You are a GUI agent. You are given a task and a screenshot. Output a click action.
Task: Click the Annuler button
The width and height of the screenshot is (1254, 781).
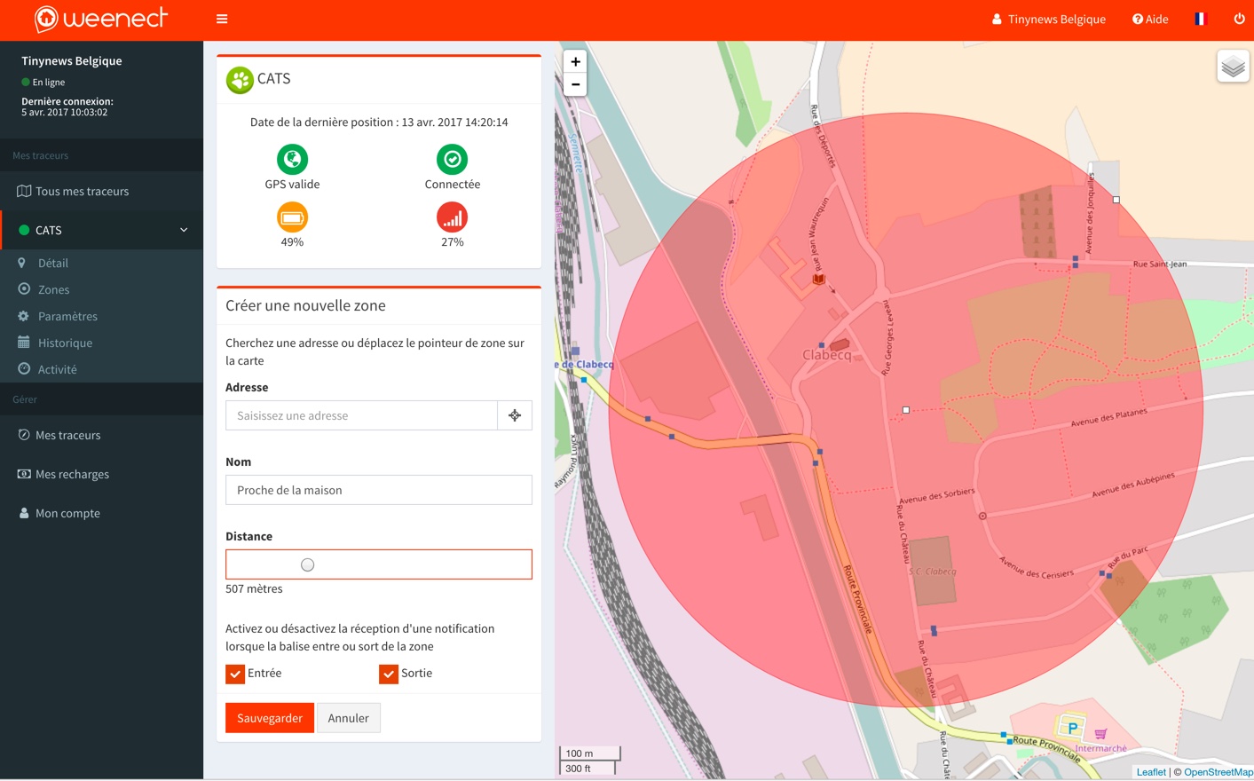coord(348,718)
